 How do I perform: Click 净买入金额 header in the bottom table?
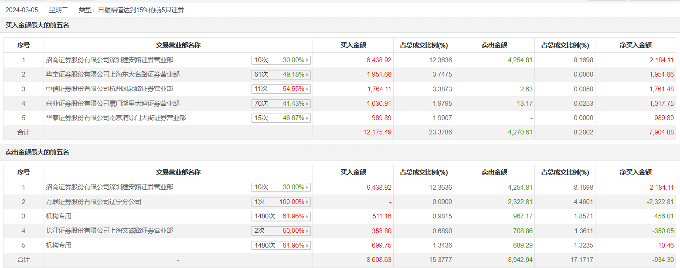pos(636,172)
